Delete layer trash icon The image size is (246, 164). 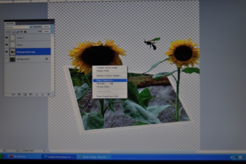[48, 95]
